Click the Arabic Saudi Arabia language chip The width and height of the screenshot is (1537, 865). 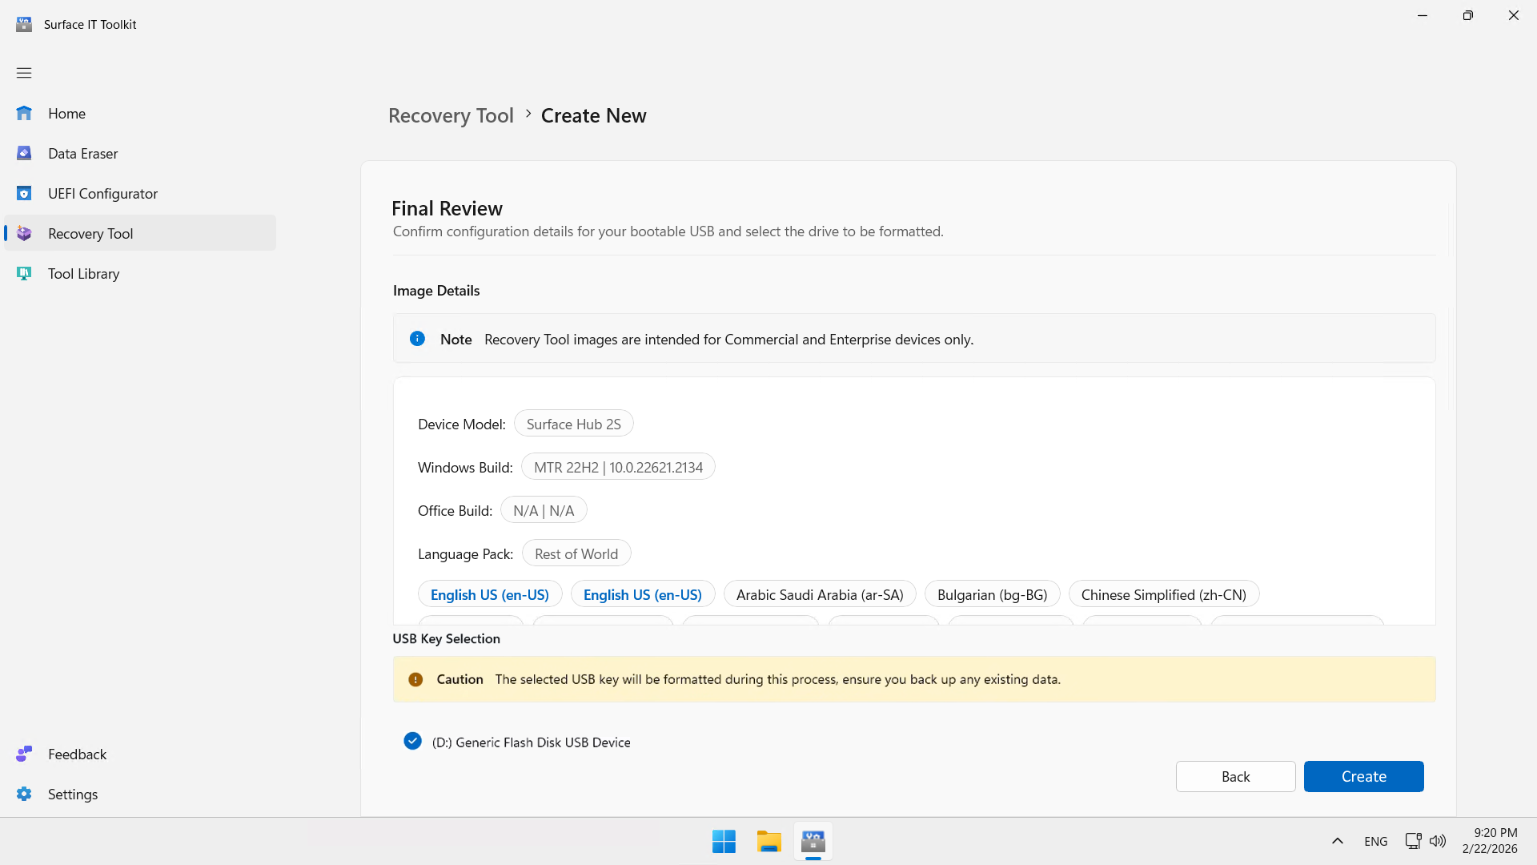coord(820,595)
